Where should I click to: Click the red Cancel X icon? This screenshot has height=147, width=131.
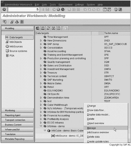point(63,9)
